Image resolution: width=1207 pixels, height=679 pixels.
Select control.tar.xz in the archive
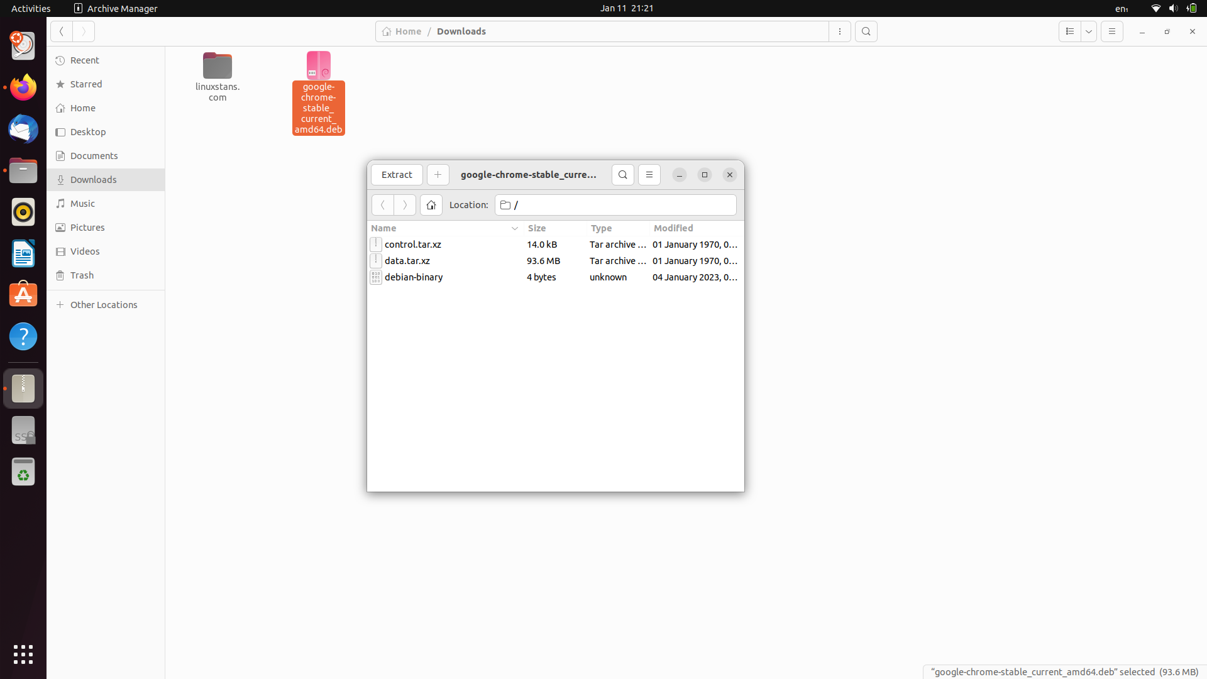(x=413, y=245)
